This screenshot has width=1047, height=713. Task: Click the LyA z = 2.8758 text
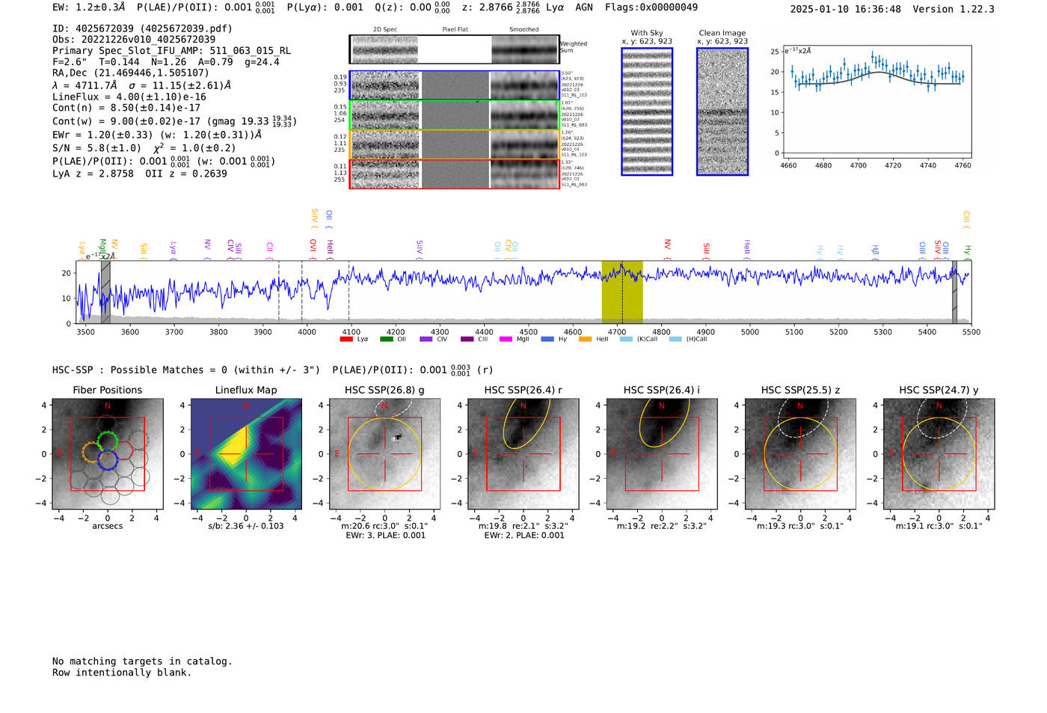click(93, 174)
